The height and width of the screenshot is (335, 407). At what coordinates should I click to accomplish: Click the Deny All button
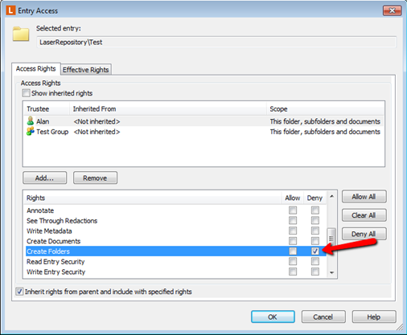point(364,234)
